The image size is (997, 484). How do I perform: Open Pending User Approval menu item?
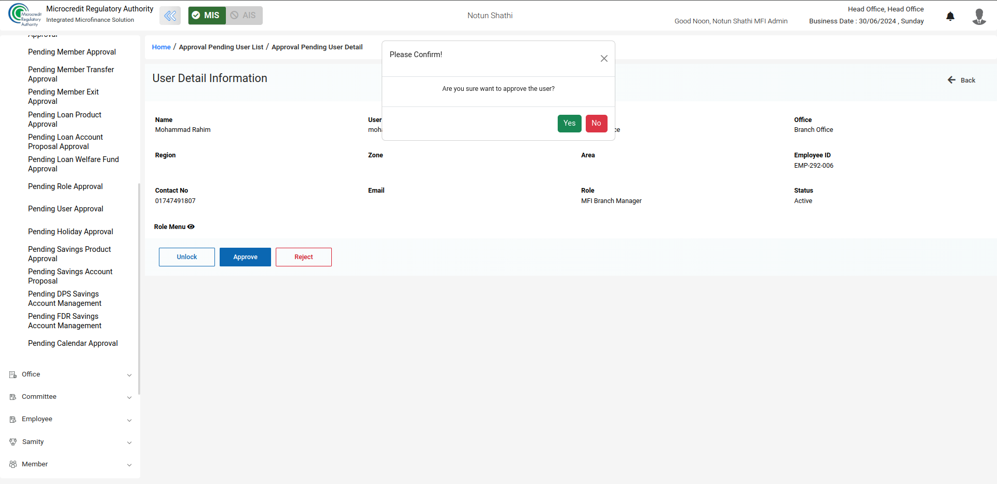point(65,209)
